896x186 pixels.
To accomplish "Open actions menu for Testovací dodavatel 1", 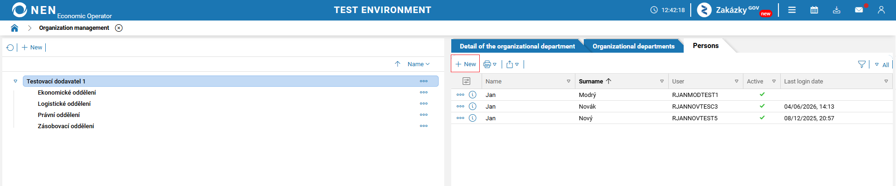I will pyautogui.click(x=424, y=81).
